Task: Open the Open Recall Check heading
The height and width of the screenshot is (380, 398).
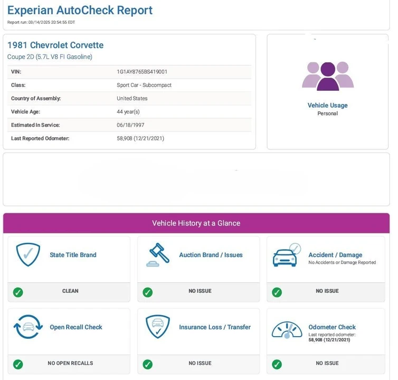Action: [76, 327]
